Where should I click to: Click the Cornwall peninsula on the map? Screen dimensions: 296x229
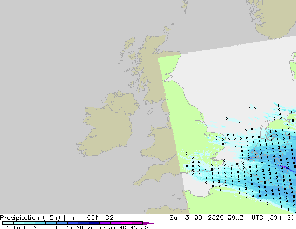click(x=145, y=179)
